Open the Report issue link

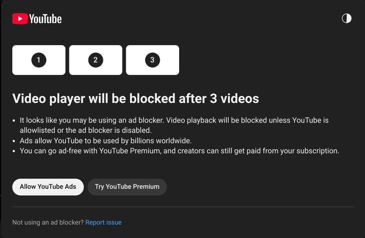pyautogui.click(x=103, y=222)
